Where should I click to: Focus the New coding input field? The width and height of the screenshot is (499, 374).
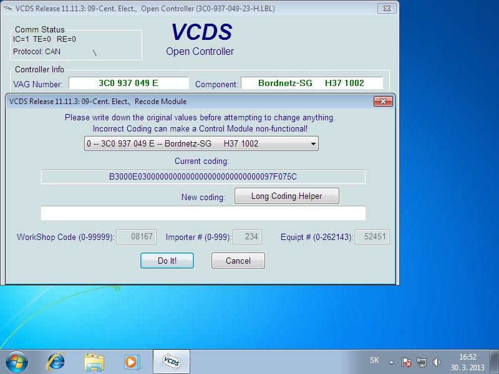[203, 213]
